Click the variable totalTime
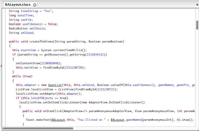Viewport: 199px width, 131px height. pyautogui.click(x=25, y=15)
